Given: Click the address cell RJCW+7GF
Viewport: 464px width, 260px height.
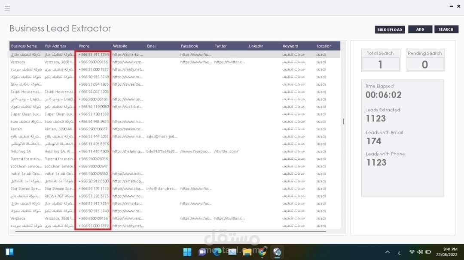Looking at the screenshot, I should pyautogui.click(x=59, y=196).
